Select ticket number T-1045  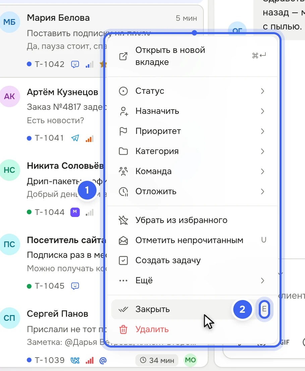coord(50,286)
